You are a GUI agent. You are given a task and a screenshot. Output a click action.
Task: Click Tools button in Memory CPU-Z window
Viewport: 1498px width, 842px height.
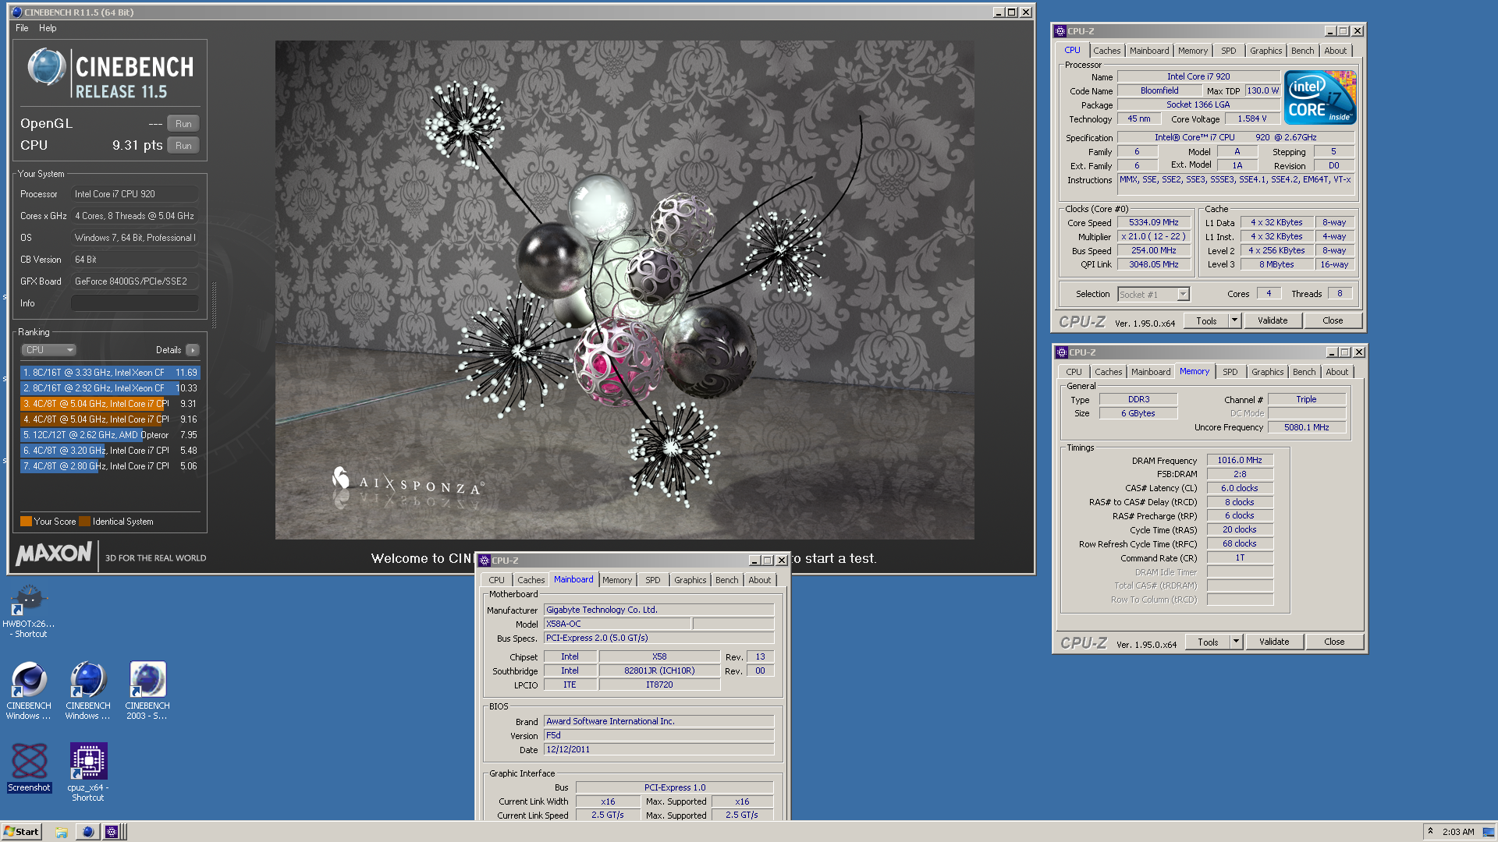[x=1208, y=642]
